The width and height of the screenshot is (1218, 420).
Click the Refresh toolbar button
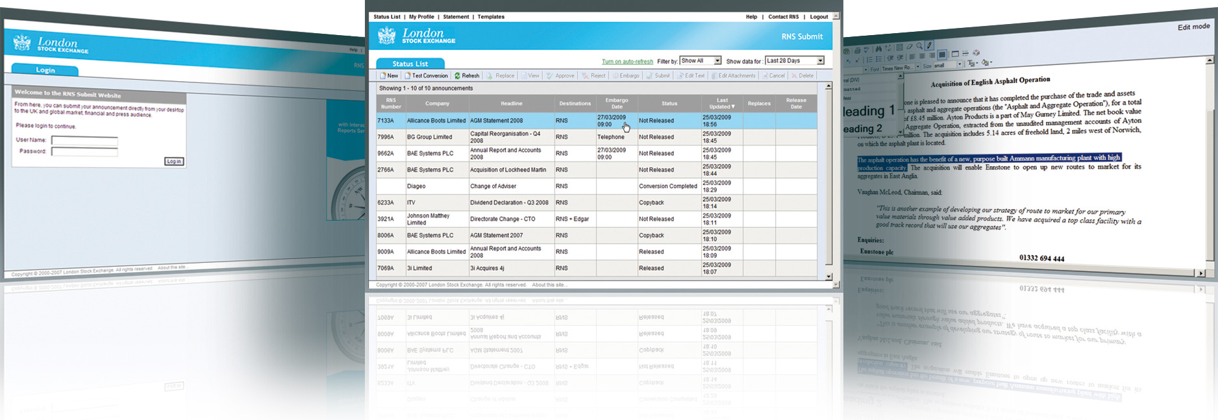pyautogui.click(x=467, y=75)
